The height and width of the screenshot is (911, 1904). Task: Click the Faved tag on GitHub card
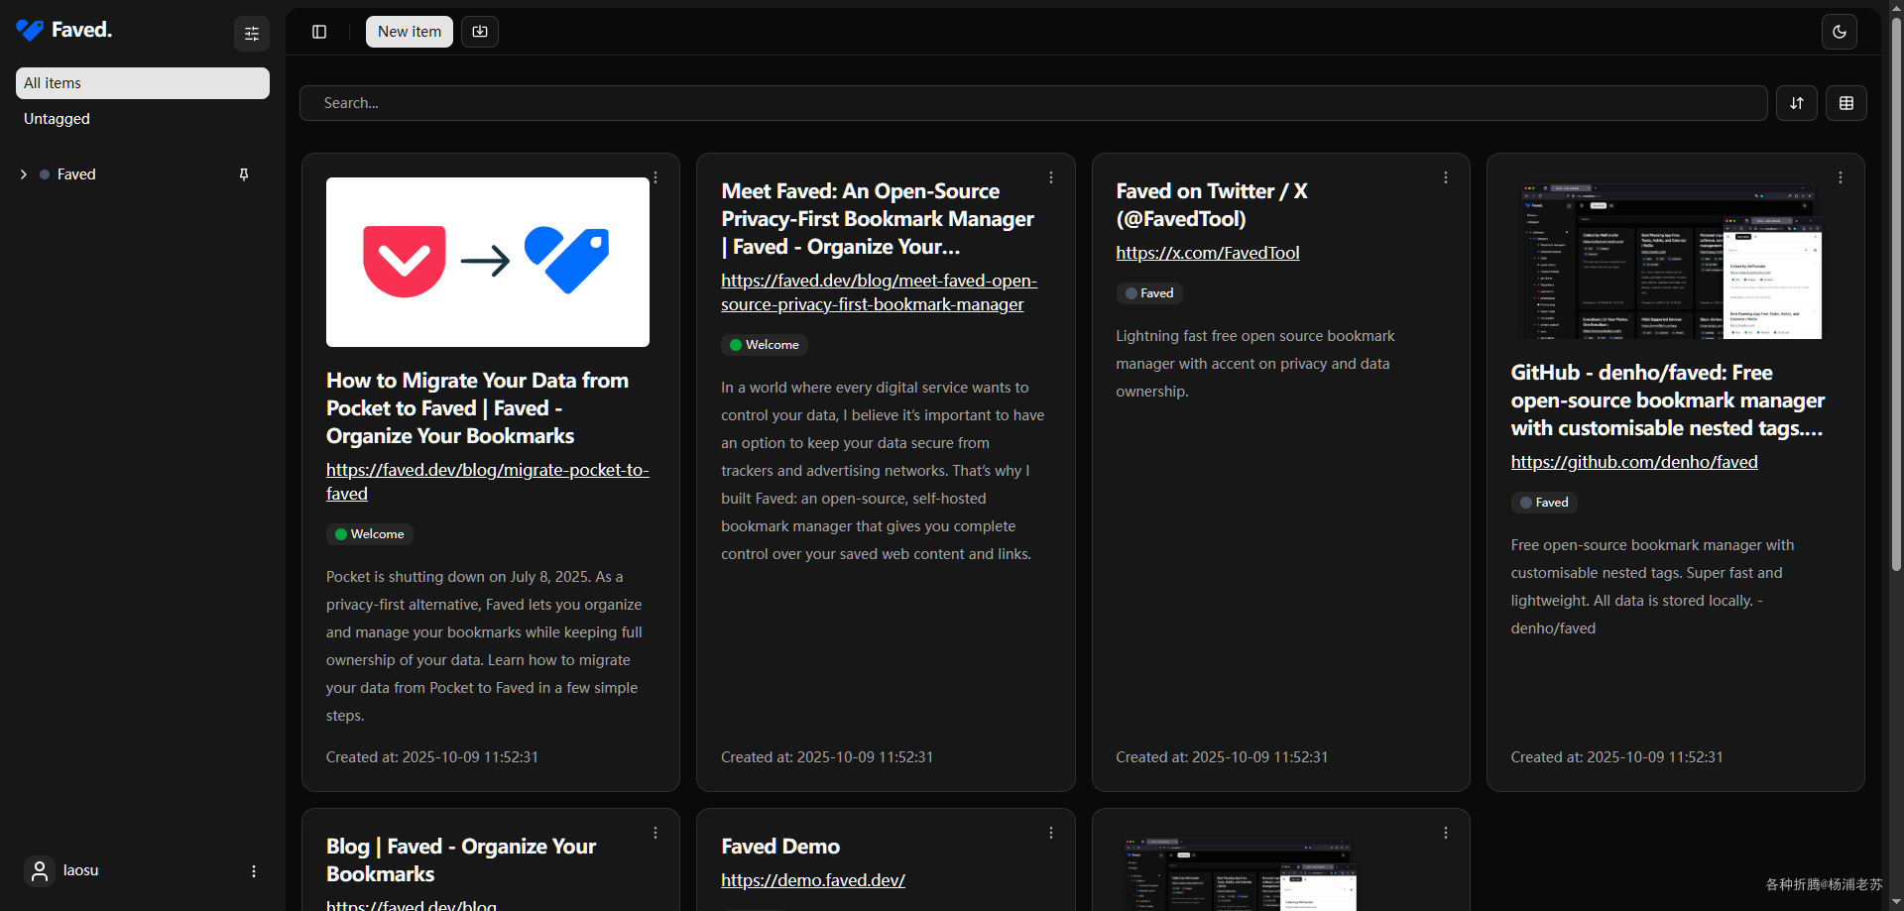coord(1544,503)
